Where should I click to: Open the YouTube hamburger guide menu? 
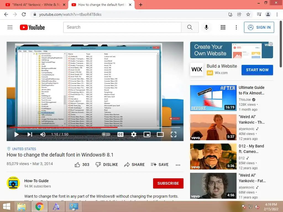point(10,27)
